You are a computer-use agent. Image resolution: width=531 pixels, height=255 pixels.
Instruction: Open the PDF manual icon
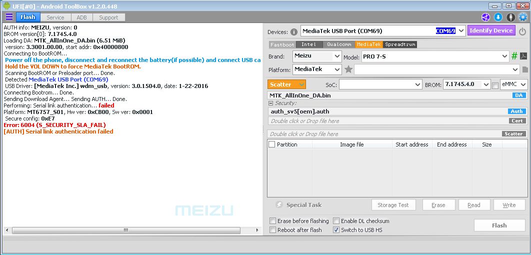click(523, 56)
